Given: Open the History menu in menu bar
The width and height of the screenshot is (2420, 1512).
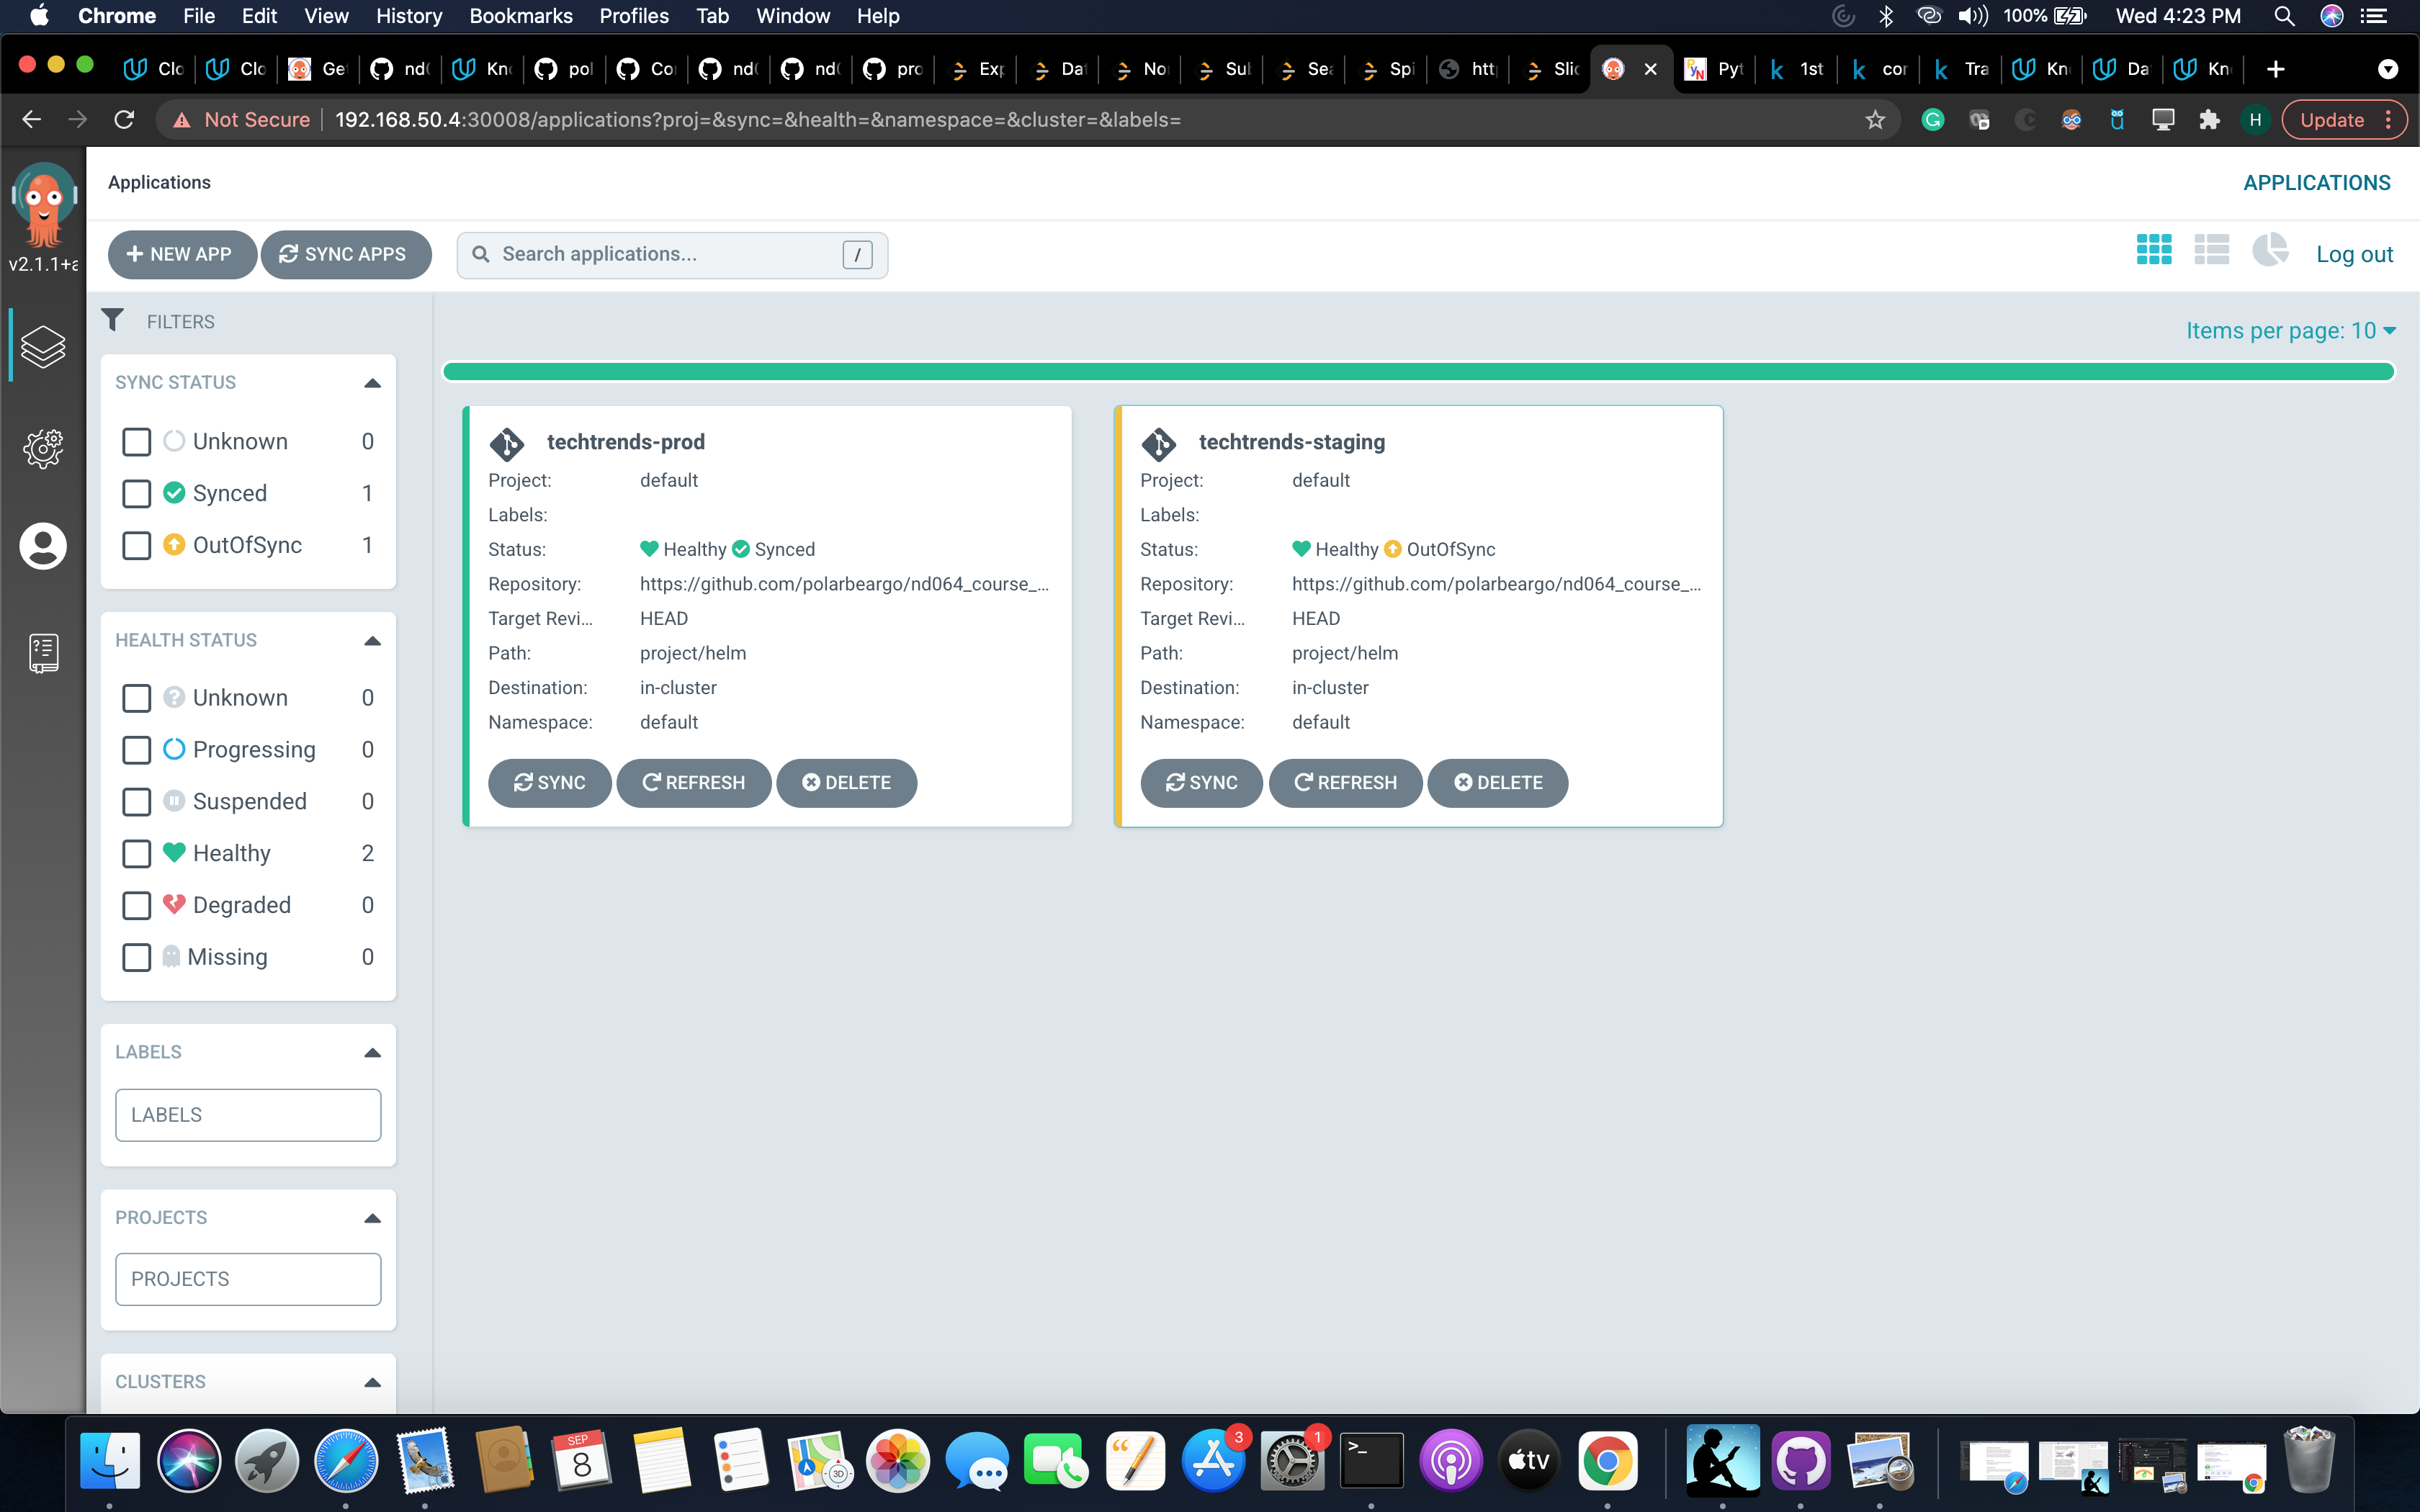Looking at the screenshot, I should pyautogui.click(x=408, y=16).
